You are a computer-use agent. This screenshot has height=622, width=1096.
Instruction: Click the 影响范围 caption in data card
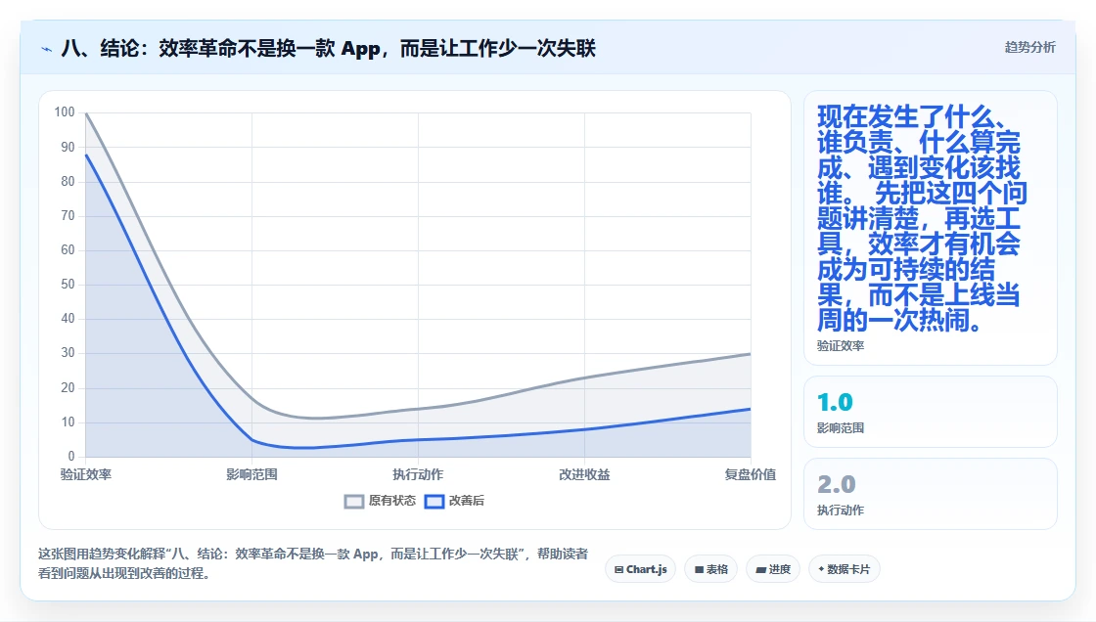tap(841, 427)
